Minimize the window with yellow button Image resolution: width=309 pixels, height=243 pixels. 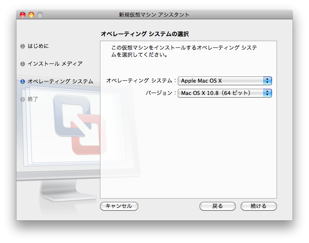tap(31, 15)
